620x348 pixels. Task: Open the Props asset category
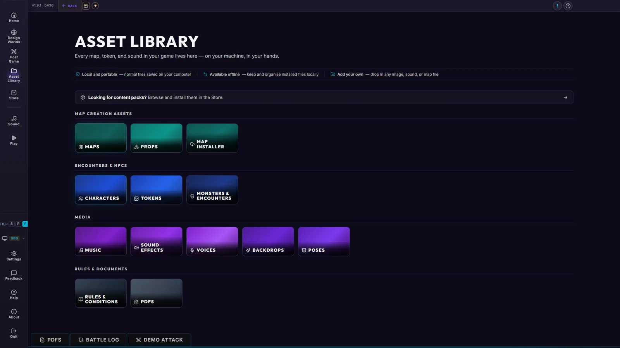[157, 138]
